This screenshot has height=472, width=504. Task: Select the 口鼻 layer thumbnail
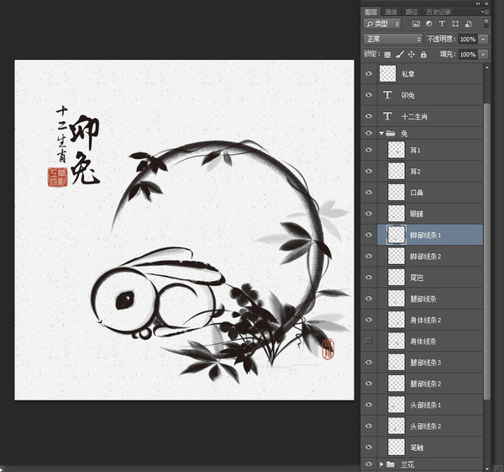coord(396,192)
